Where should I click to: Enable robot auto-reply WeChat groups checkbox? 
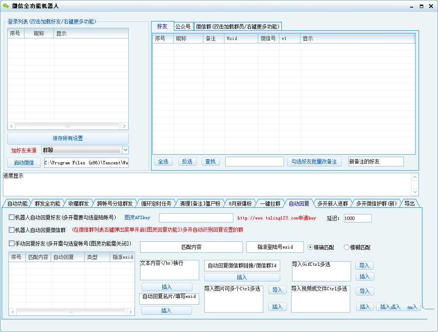coord(11,230)
